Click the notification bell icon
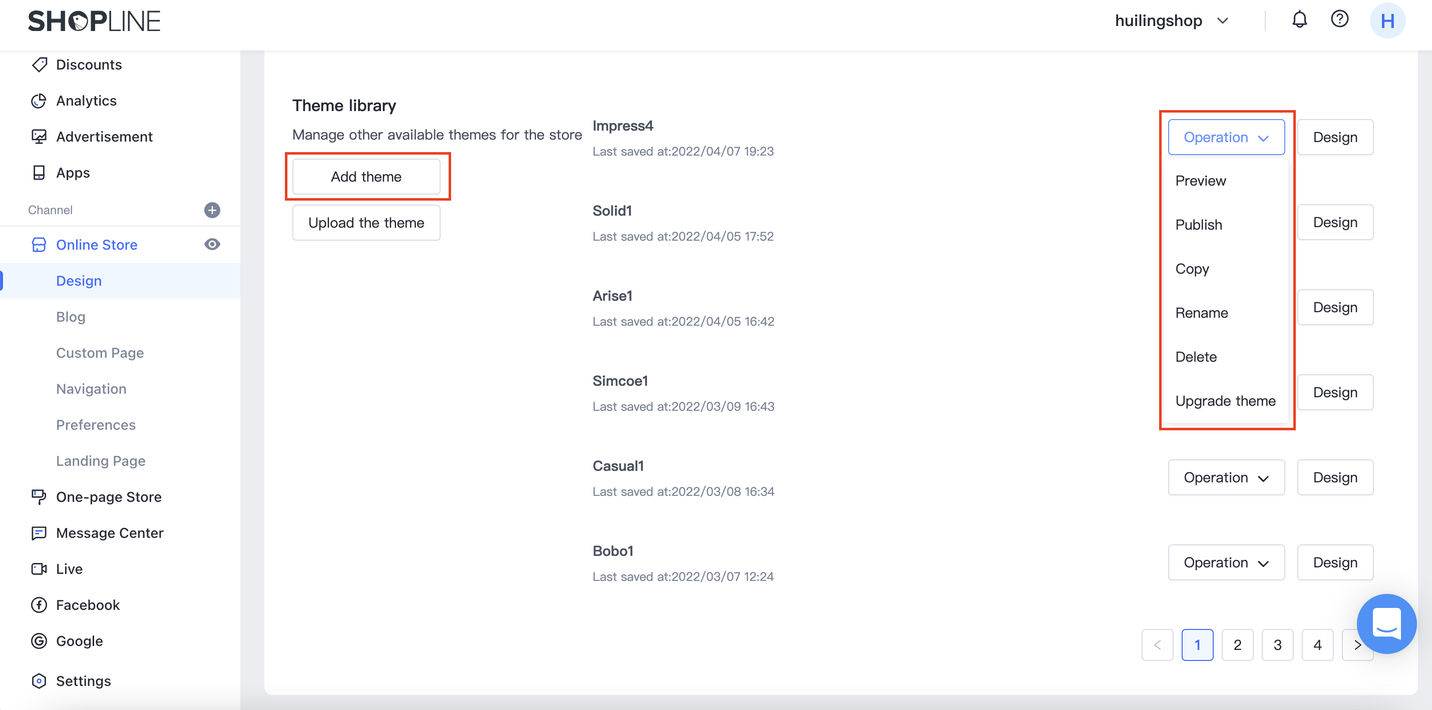1432x710 pixels. coord(1299,20)
